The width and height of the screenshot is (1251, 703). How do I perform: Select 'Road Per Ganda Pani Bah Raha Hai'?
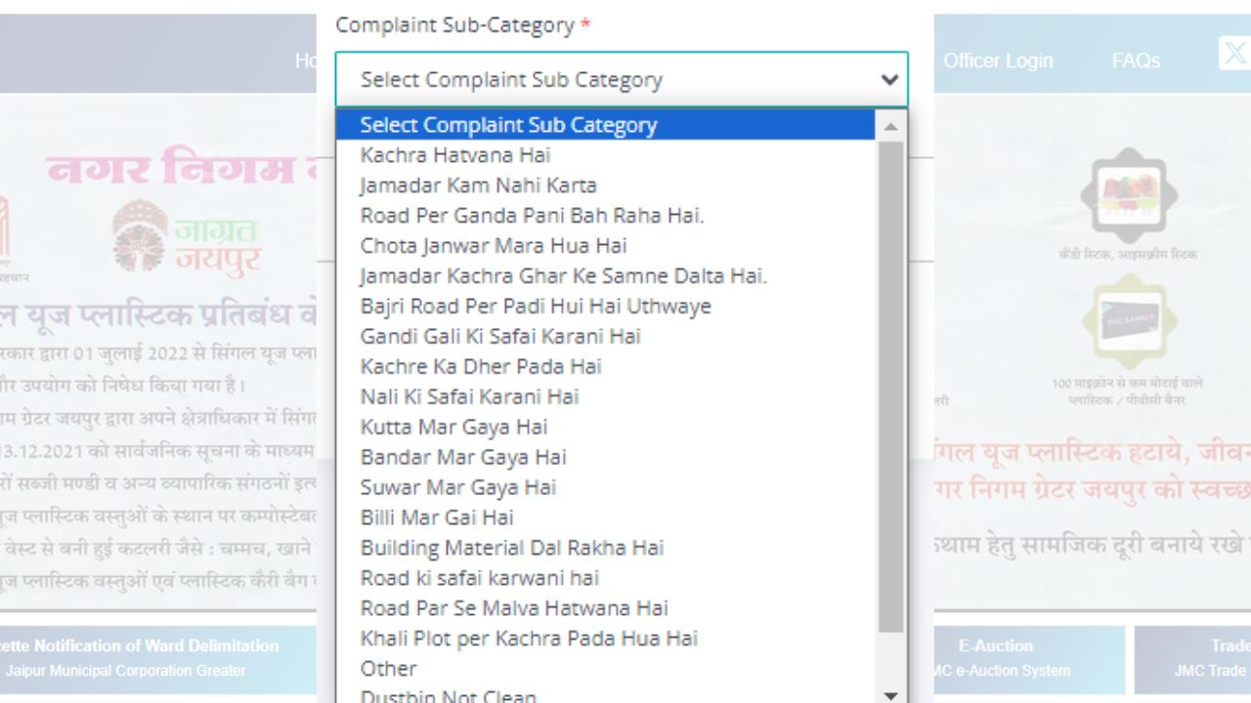click(531, 215)
